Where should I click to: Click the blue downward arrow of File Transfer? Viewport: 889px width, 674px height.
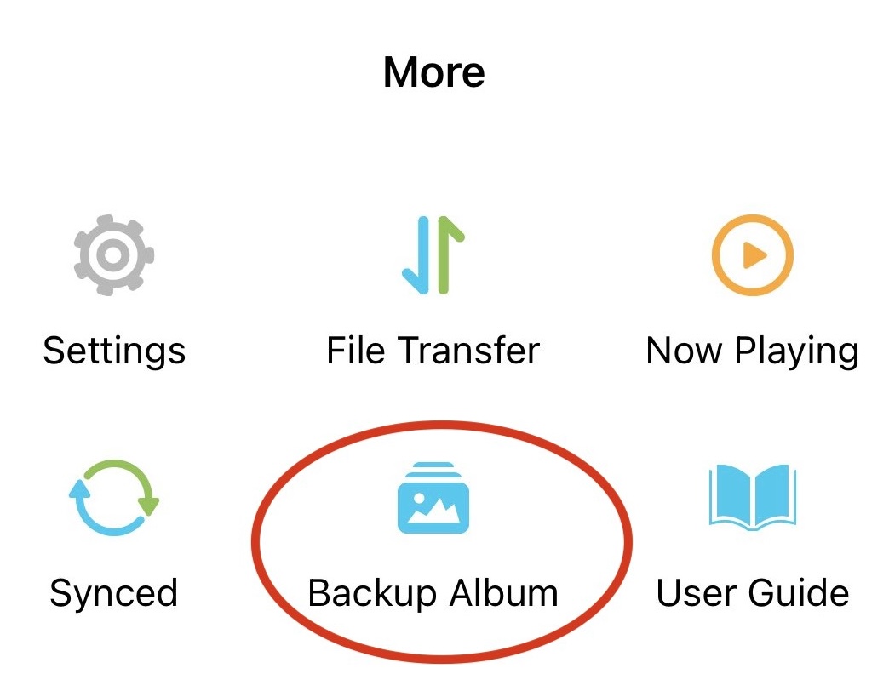point(416,254)
